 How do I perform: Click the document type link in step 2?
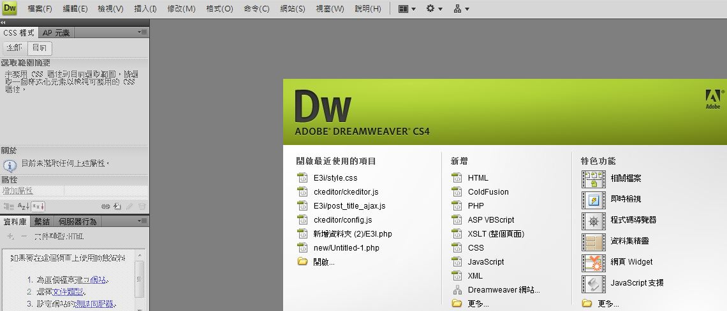click(x=69, y=291)
